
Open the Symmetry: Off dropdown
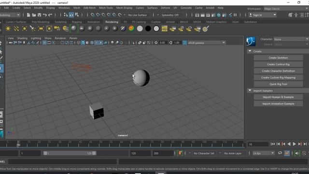[170, 15]
